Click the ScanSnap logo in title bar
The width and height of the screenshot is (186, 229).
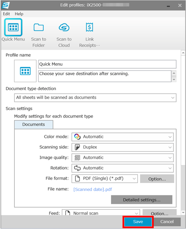pos(6,5)
